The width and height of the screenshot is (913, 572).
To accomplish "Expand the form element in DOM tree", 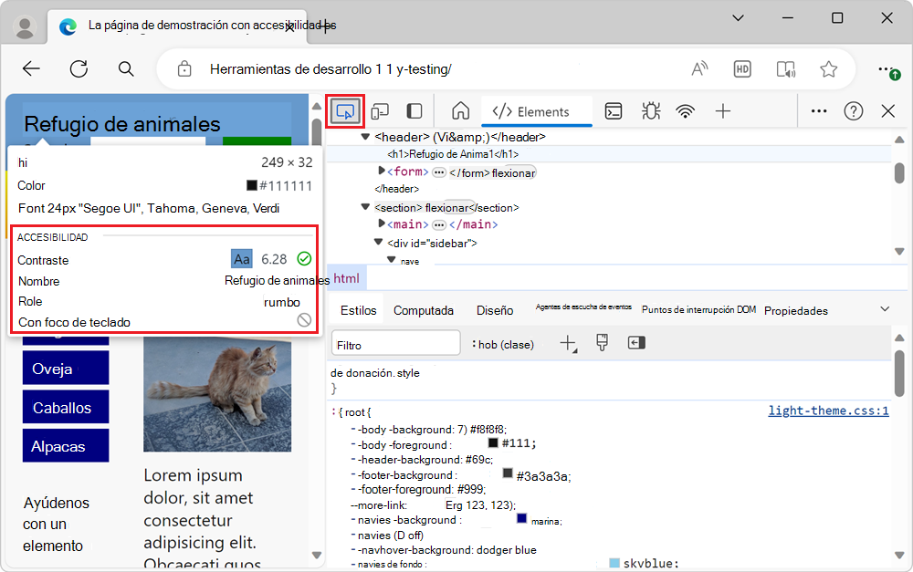I will point(379,172).
